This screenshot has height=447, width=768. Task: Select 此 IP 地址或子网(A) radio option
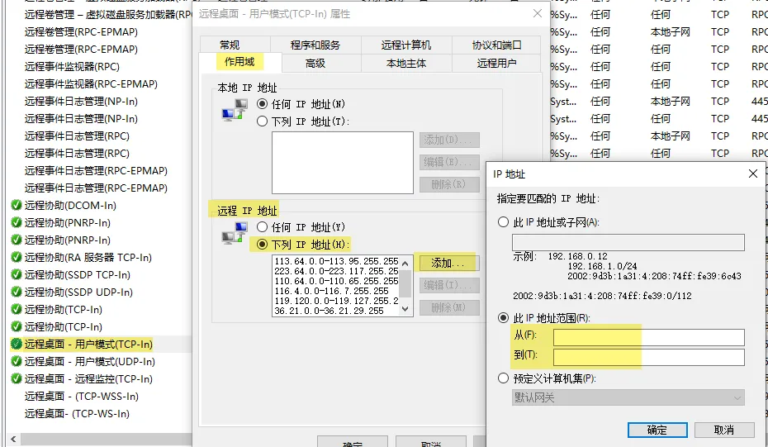point(504,222)
